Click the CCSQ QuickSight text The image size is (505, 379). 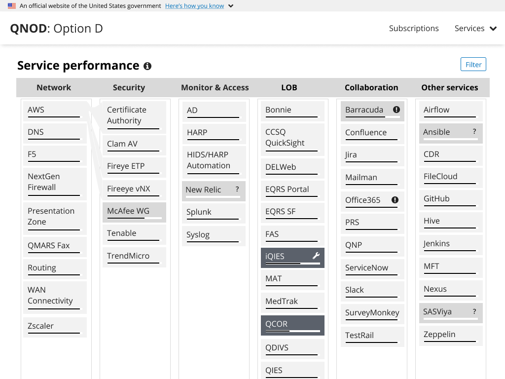[x=285, y=137]
